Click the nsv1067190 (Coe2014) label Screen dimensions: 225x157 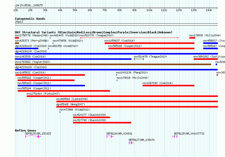click(157, 83)
